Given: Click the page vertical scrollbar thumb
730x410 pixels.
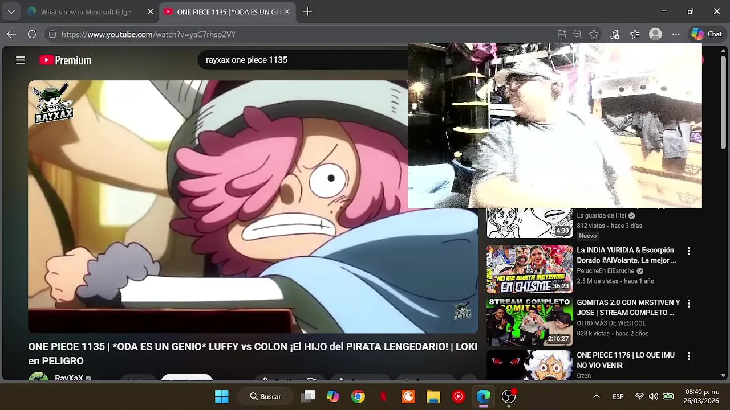Looking at the screenshot, I should 723,101.
